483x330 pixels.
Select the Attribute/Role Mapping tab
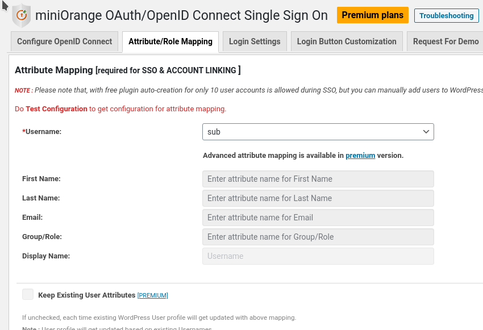tap(170, 41)
